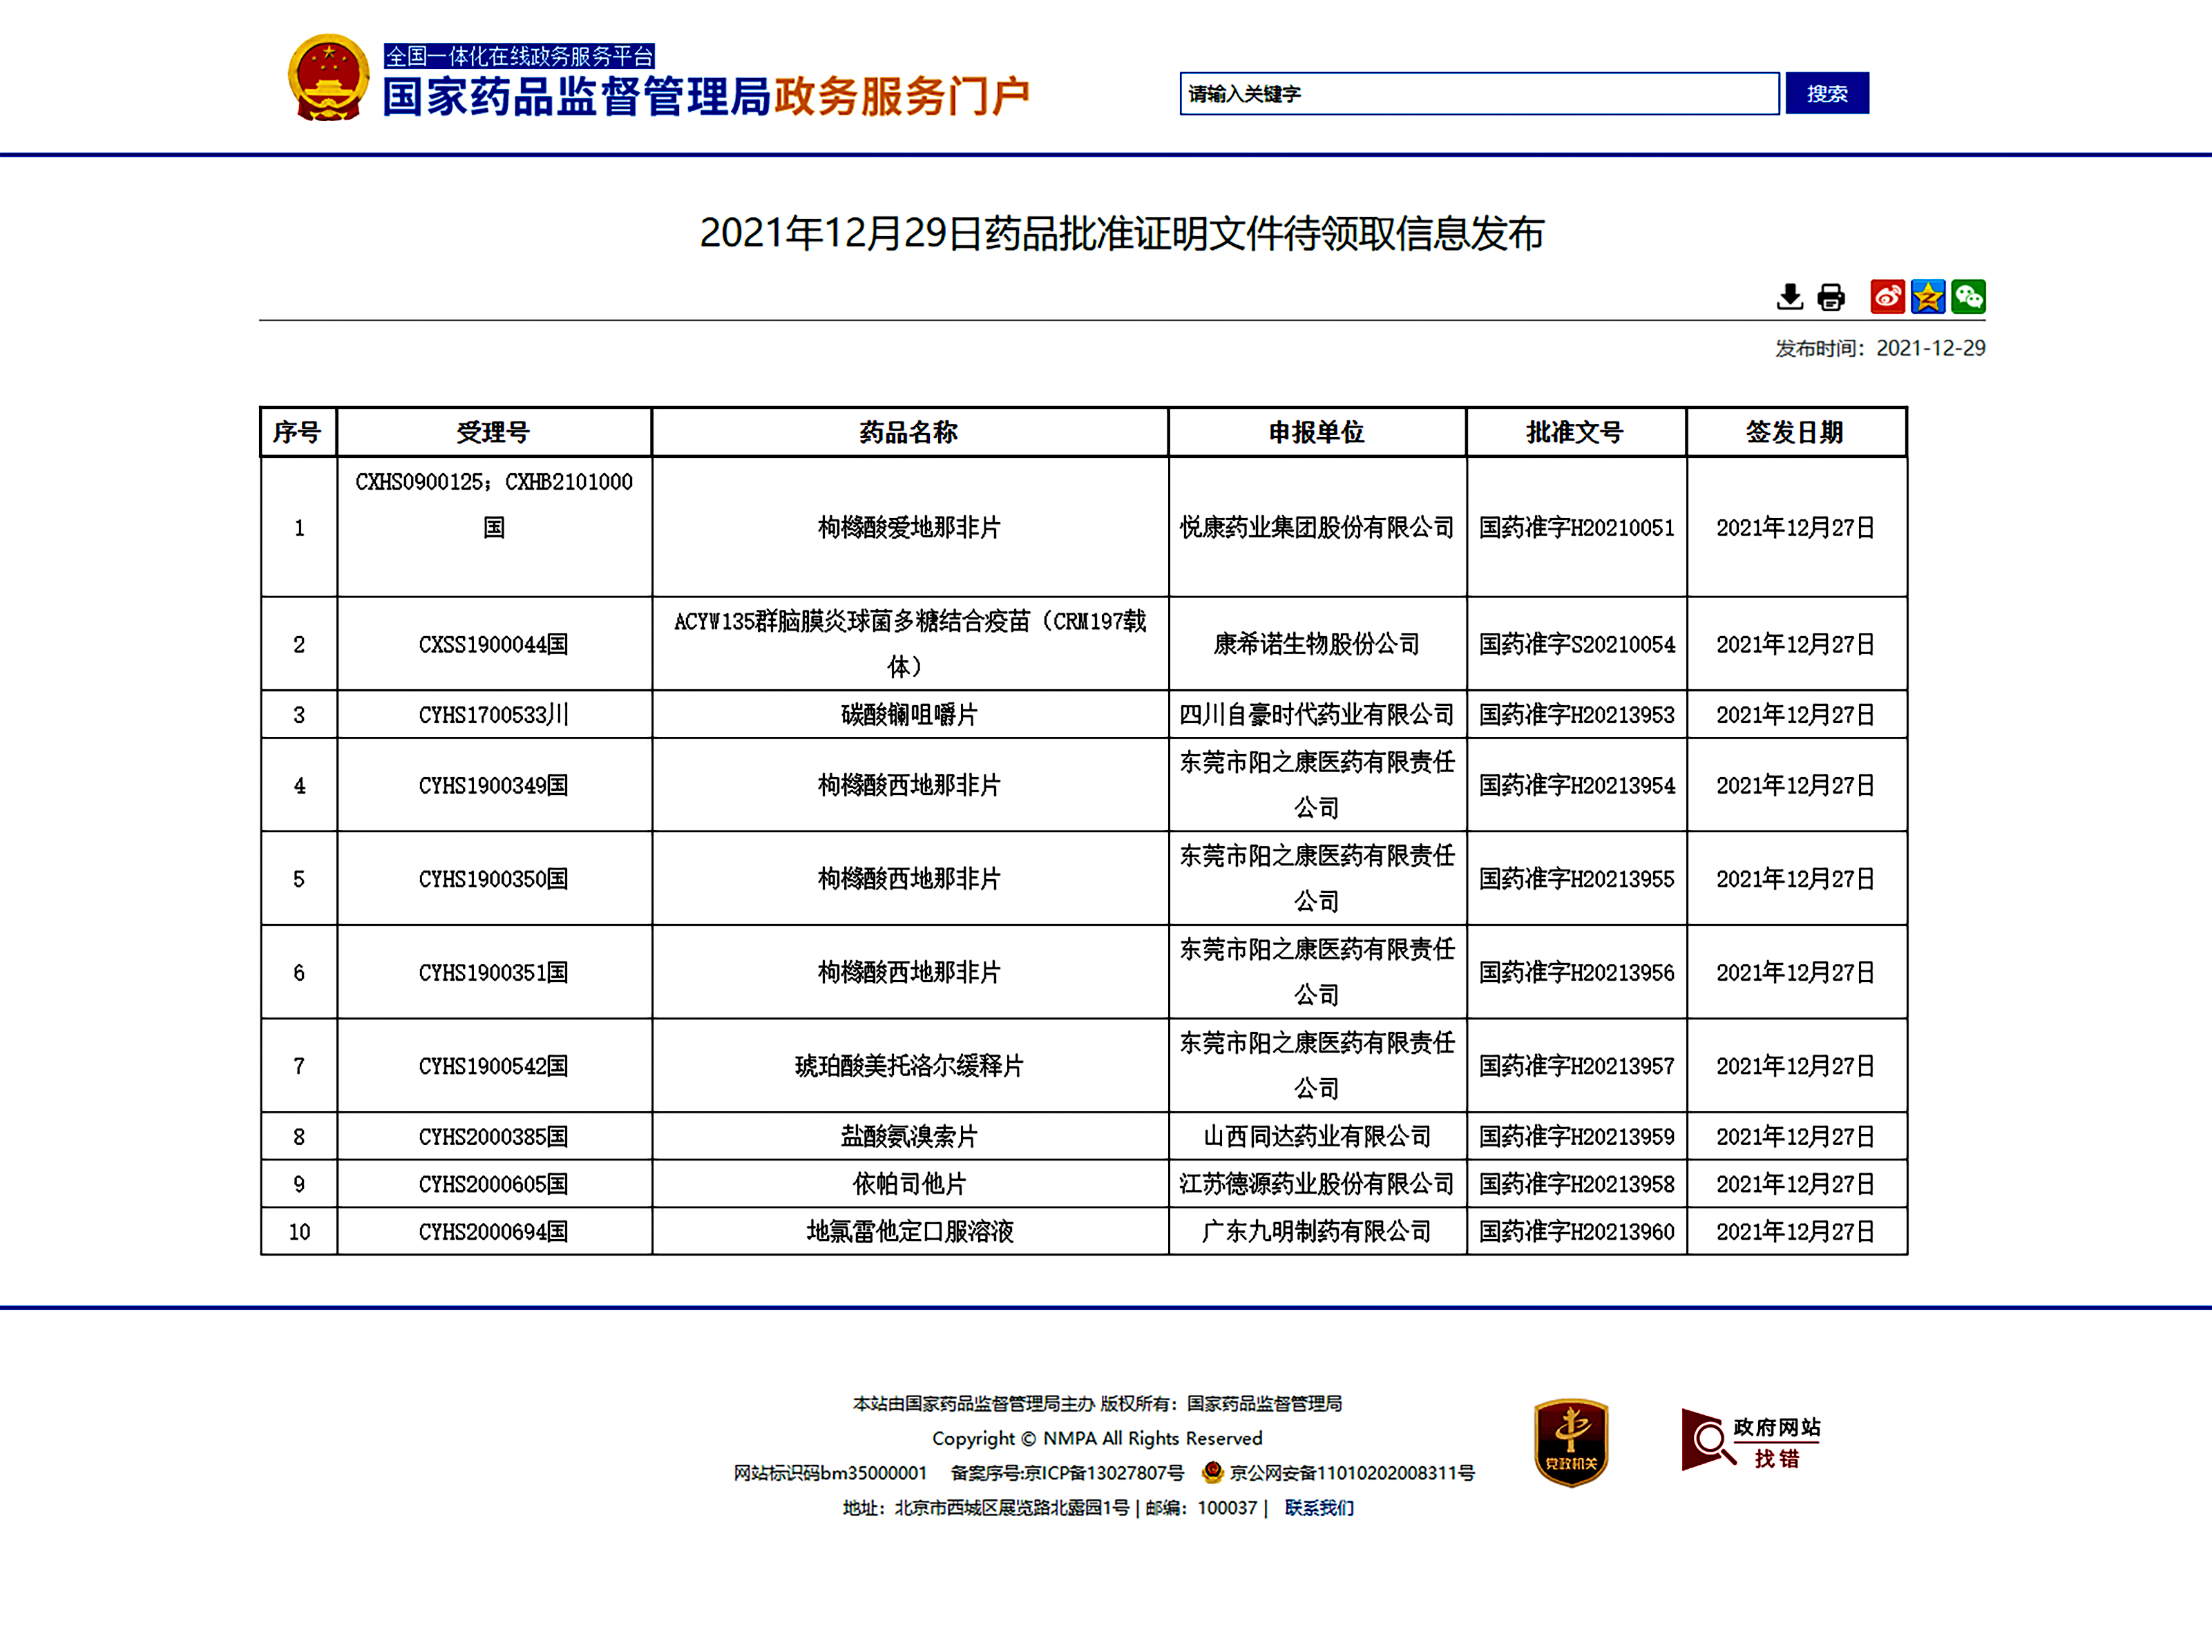Click the 签发日期 column header
The height and width of the screenshot is (1652, 2212).
point(1796,432)
